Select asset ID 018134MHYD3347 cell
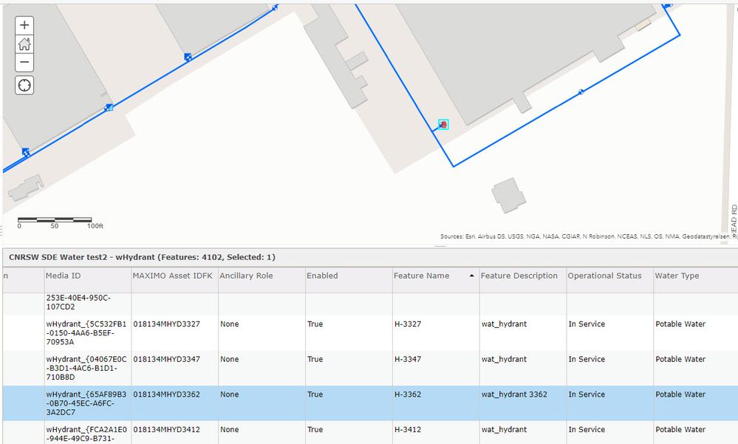Screen dimensions: 738x444 click(x=167, y=359)
